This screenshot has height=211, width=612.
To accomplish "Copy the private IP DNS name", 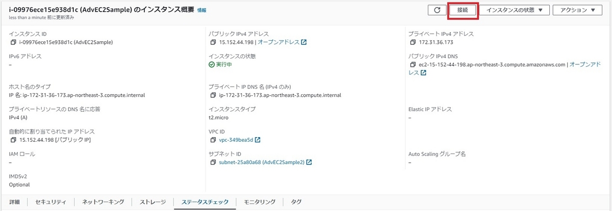I will pos(213,95).
